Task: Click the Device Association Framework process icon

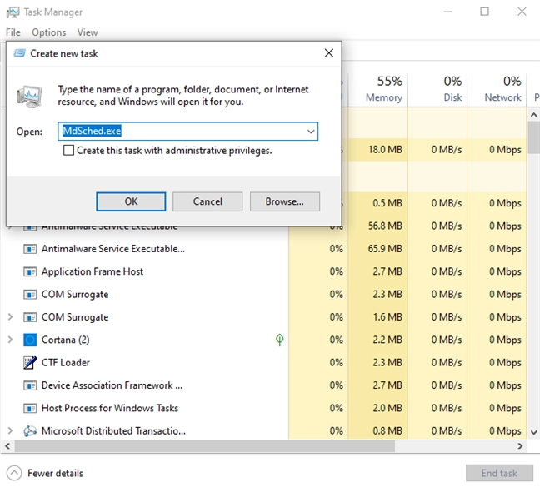Action: (30, 385)
